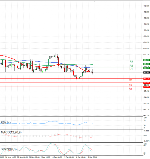Click the 73.450 price axis value

(147, 30)
